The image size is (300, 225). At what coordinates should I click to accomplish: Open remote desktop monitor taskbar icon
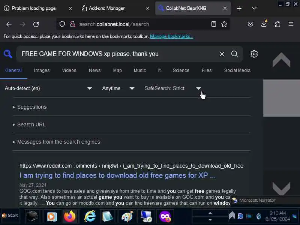(146, 216)
